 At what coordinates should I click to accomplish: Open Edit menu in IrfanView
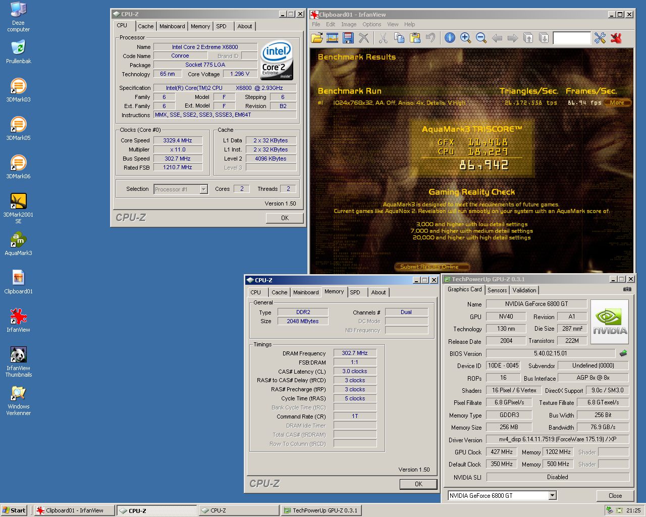[x=331, y=24]
